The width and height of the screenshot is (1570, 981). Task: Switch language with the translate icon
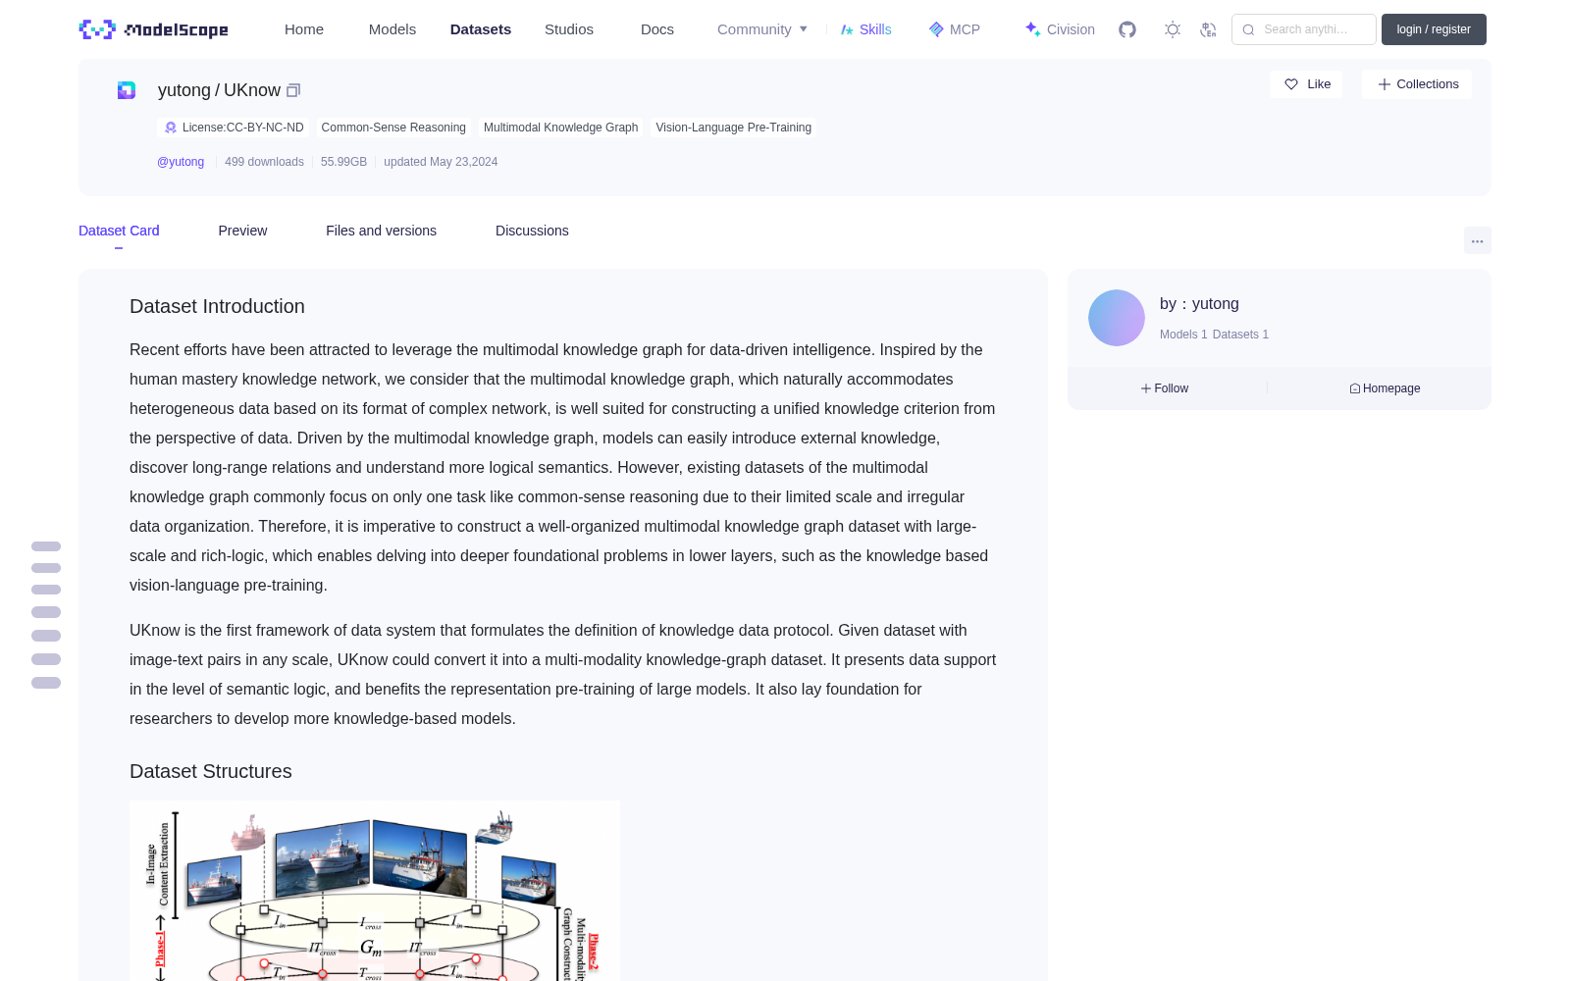[1208, 29]
